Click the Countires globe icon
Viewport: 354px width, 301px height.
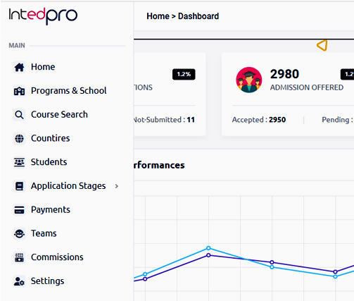(19, 139)
